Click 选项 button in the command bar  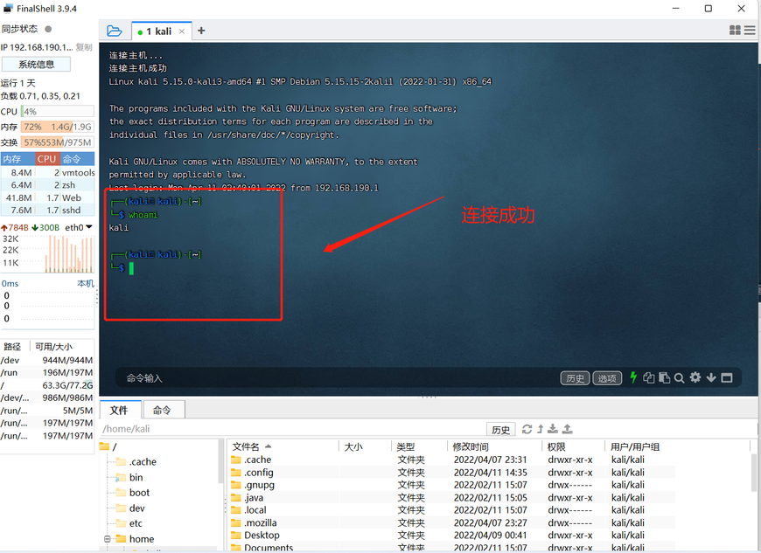(x=607, y=378)
